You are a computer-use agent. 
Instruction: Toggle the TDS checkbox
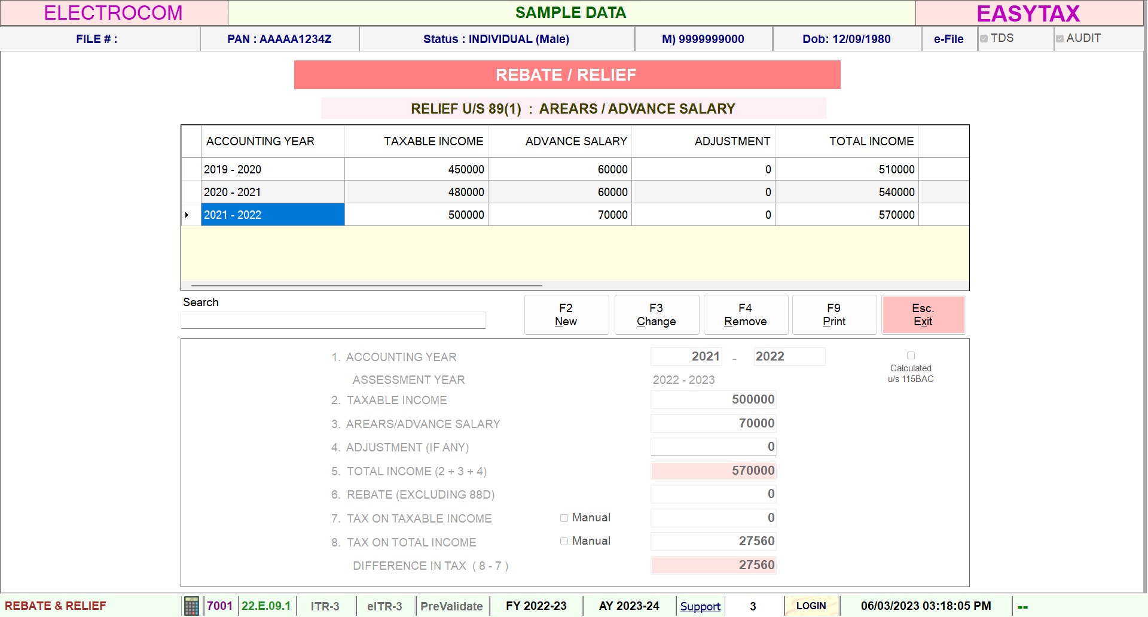pyautogui.click(x=984, y=38)
